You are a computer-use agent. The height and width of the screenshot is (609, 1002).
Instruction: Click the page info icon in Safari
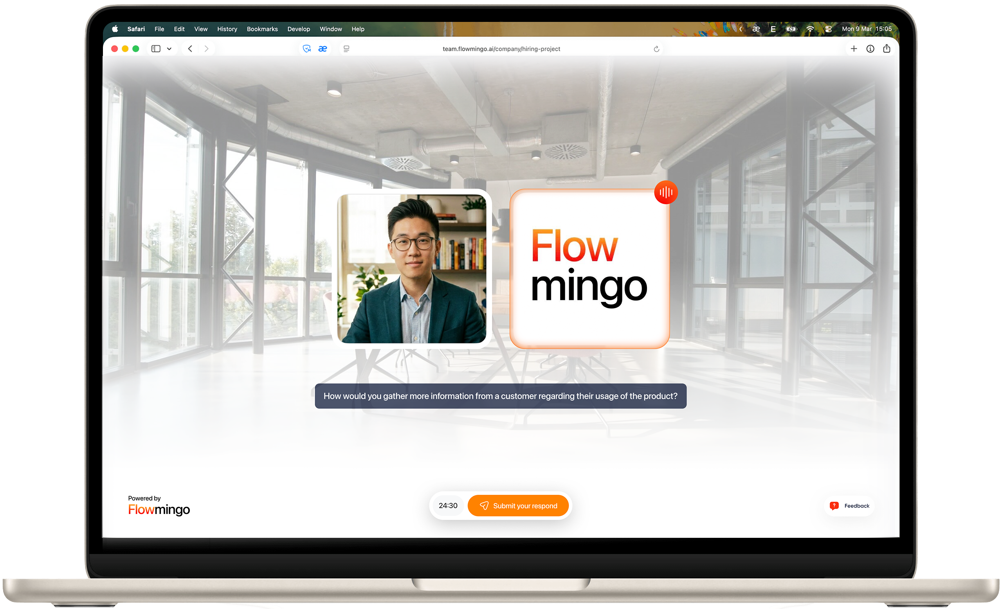coord(870,49)
